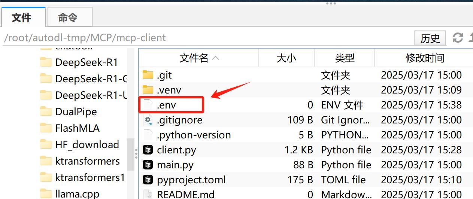The height and width of the screenshot is (199, 473).
Task: Select the .venv file name
Action: 169,90
